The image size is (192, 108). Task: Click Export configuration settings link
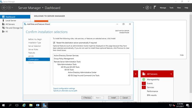pyautogui.click(x=64, y=89)
